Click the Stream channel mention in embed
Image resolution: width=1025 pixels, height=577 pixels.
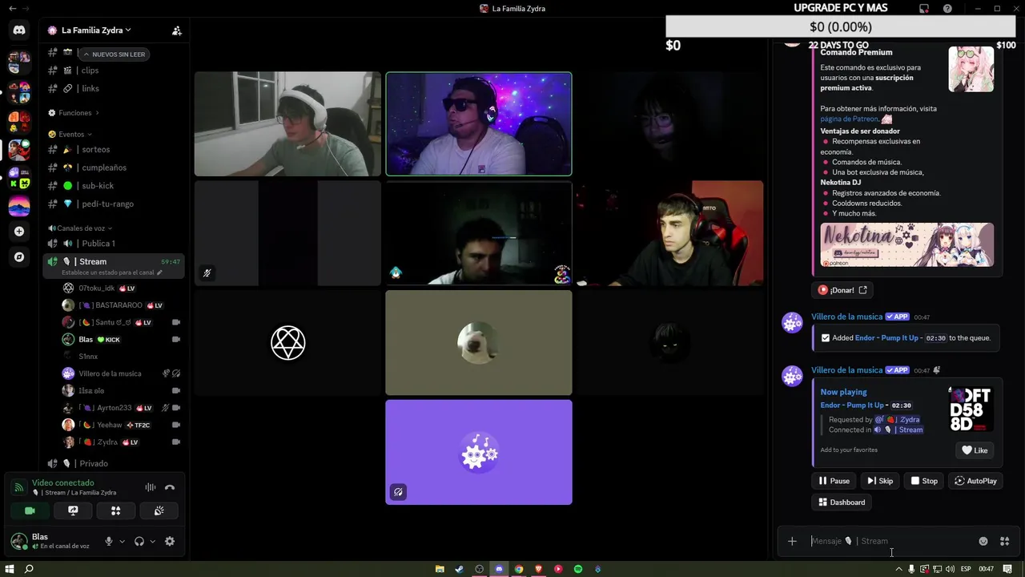[898, 430]
